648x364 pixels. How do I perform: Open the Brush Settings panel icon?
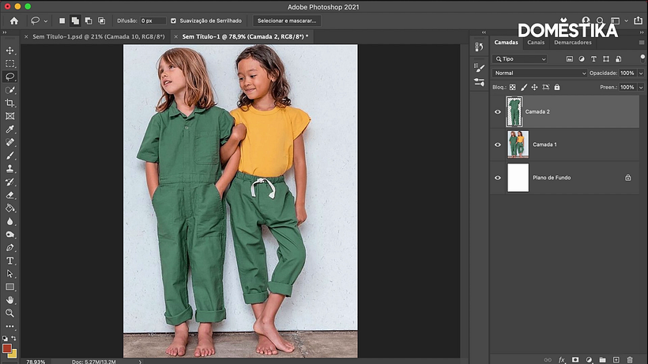pyautogui.click(x=479, y=68)
